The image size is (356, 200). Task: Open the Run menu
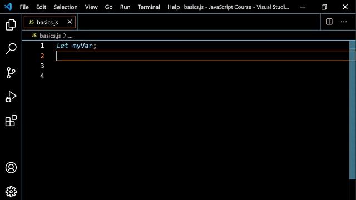125,7
